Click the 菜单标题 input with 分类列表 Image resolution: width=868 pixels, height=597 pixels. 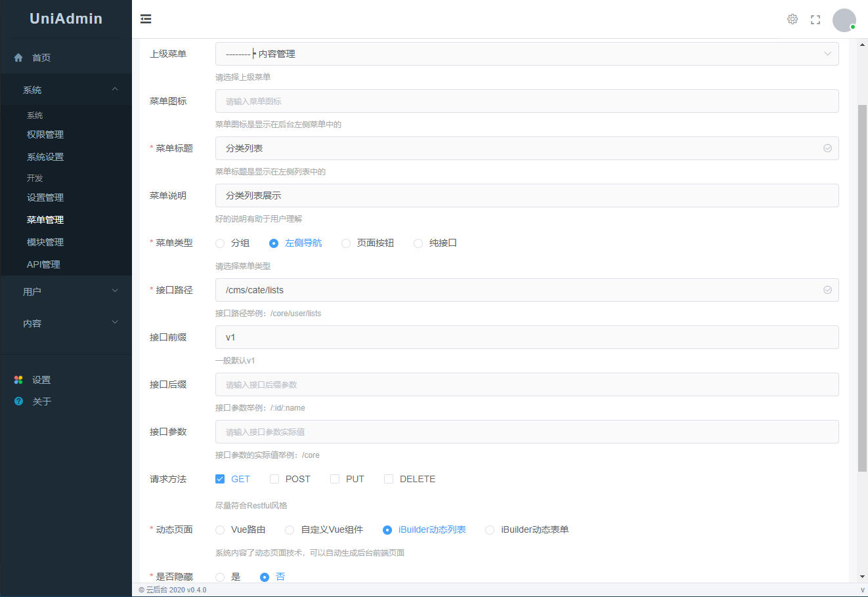tap(527, 148)
